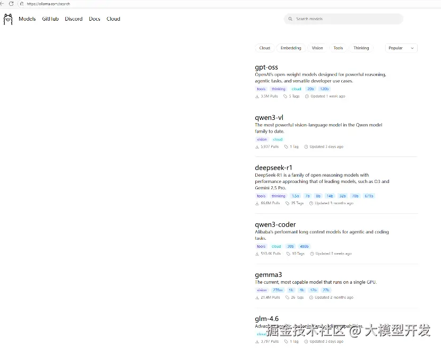The width and height of the screenshot is (441, 348).
Task: Click the browser address bar URL
Action: tap(48, 4)
